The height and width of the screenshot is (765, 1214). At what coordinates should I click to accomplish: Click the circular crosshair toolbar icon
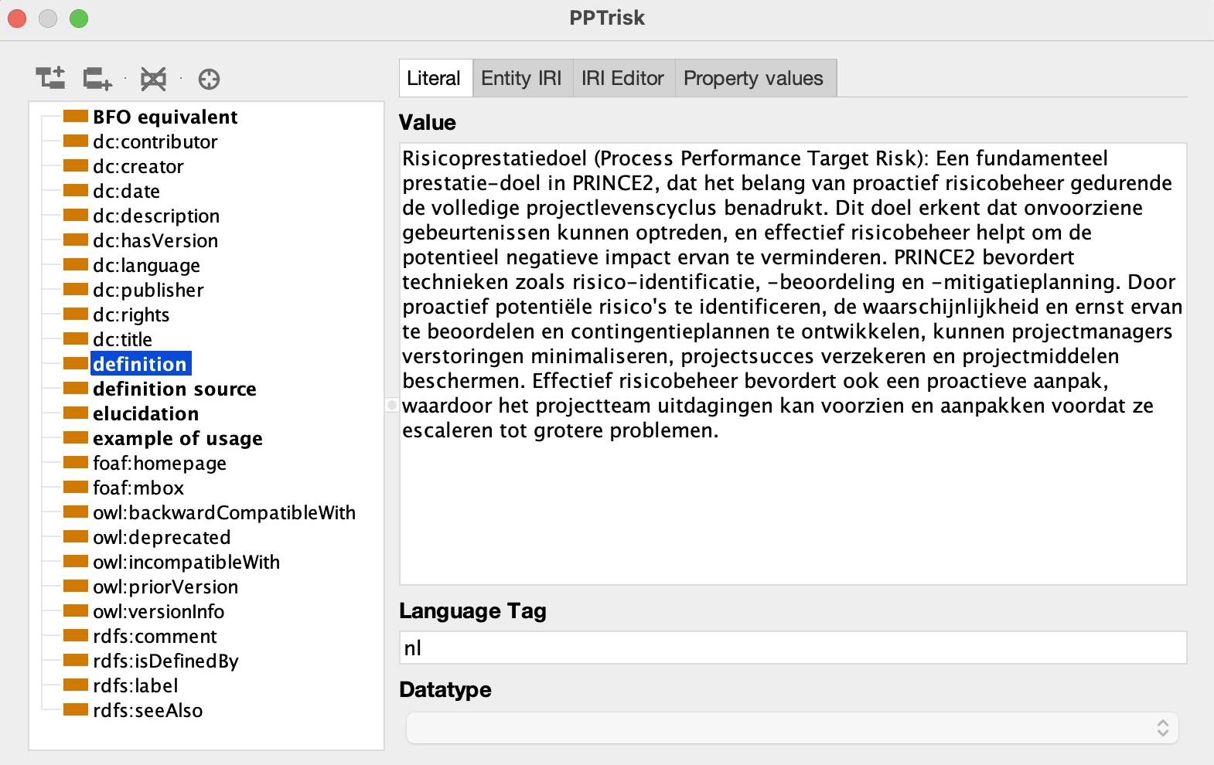[x=209, y=79]
